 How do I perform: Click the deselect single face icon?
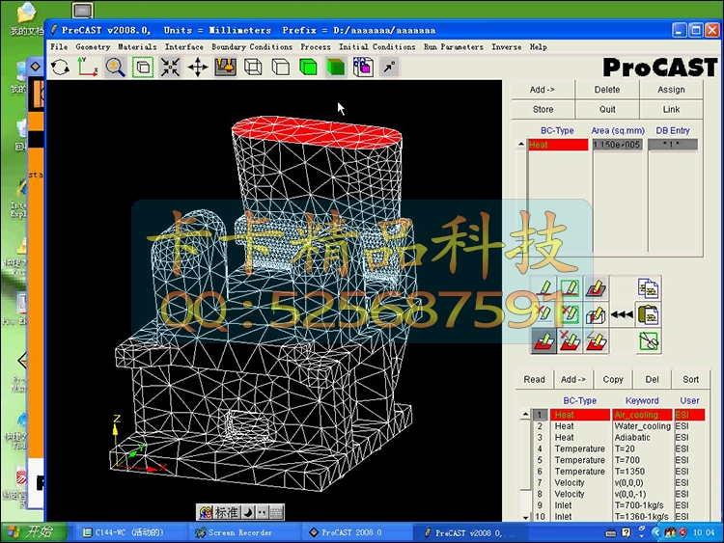(x=543, y=314)
